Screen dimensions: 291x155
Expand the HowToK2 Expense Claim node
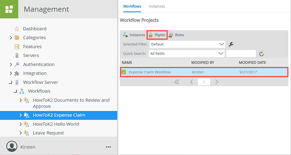(21, 115)
